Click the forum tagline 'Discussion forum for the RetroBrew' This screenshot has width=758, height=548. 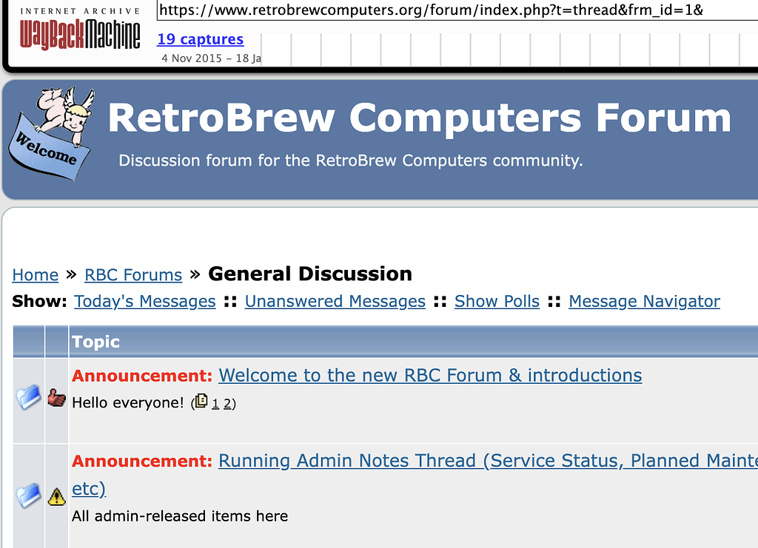coord(351,160)
